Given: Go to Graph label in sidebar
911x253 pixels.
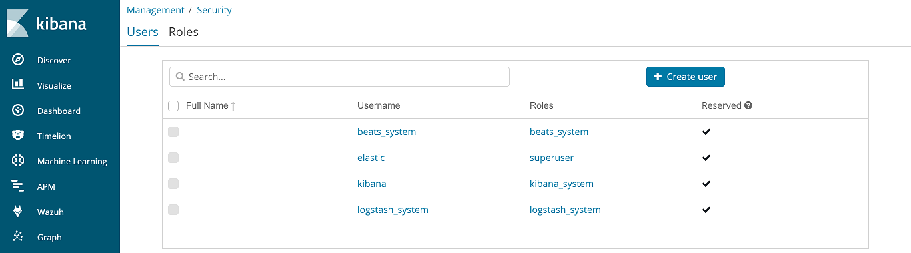Looking at the screenshot, I should point(49,237).
